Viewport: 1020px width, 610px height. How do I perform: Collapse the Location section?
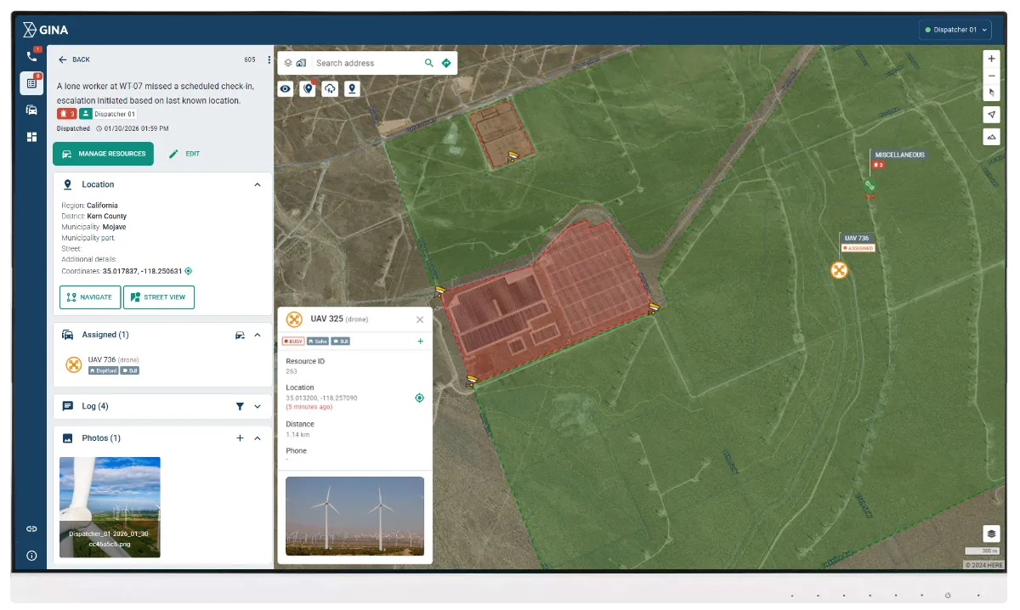tap(258, 184)
